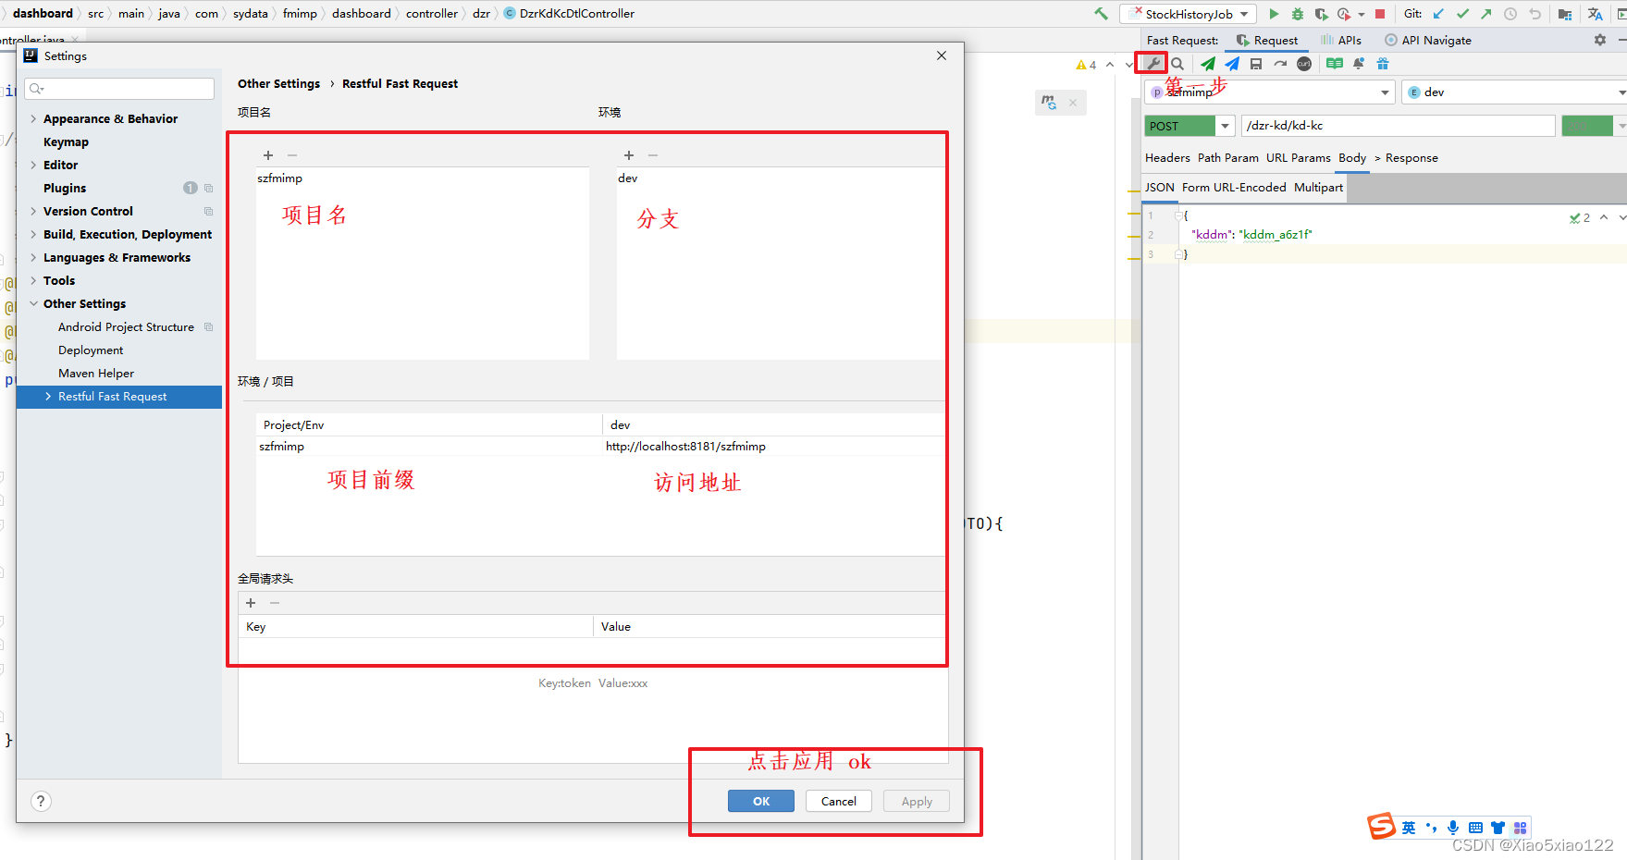Switch to the API Navigate tab

[x=1428, y=40]
